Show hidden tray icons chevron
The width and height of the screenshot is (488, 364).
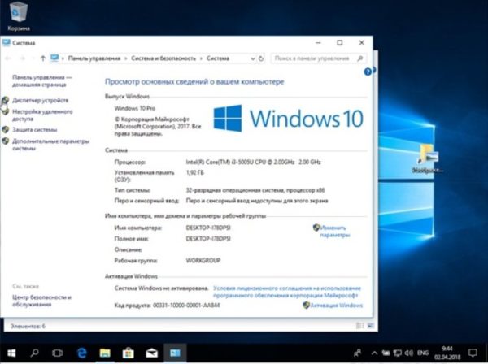tap(374, 353)
